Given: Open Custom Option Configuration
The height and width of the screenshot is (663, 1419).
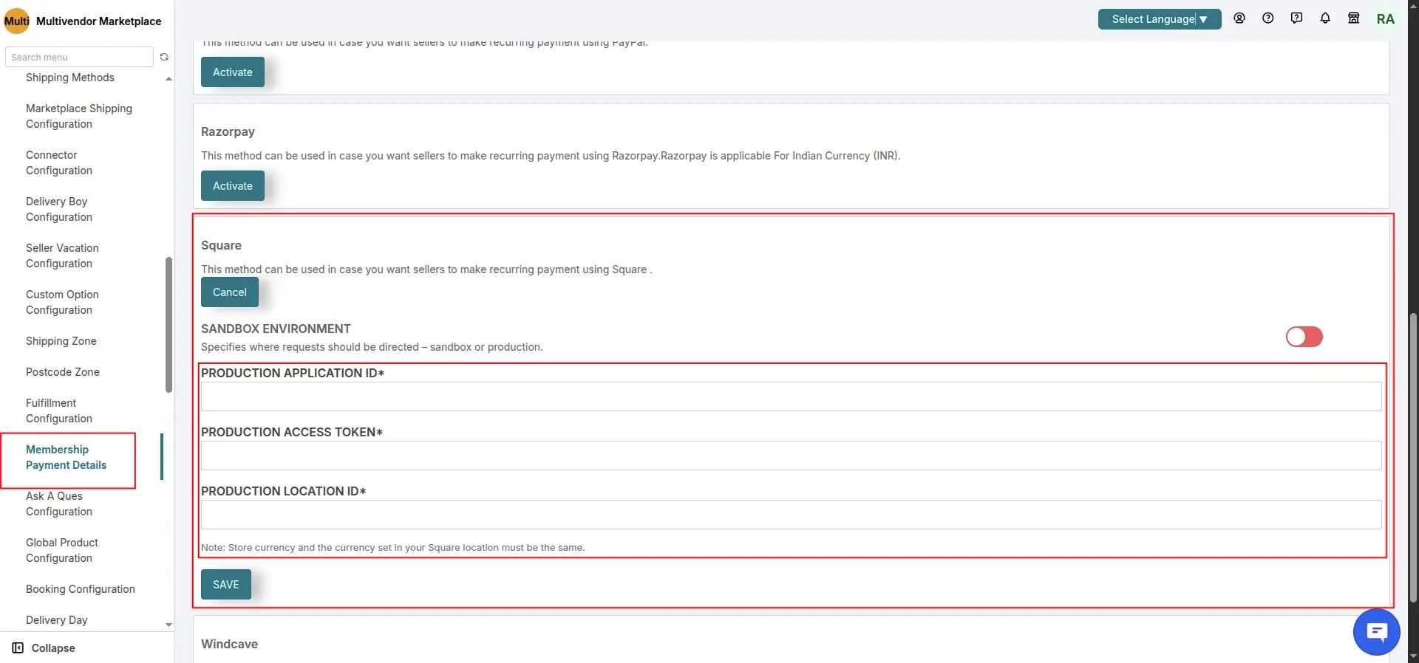Looking at the screenshot, I should [62, 302].
